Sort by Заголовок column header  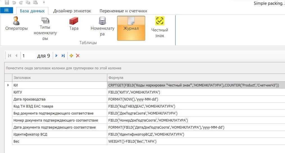[60, 77]
